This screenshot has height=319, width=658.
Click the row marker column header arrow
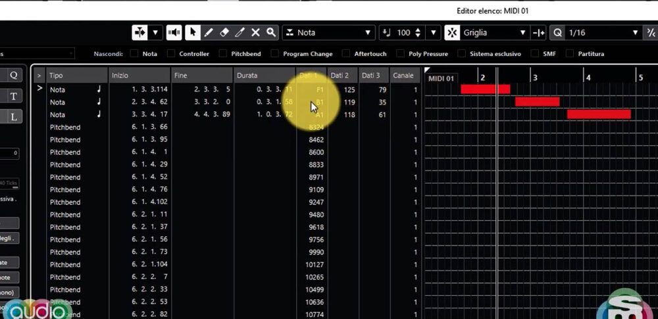[39, 76]
